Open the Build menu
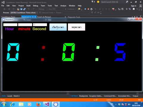The image size is (143, 107). coord(28,6)
